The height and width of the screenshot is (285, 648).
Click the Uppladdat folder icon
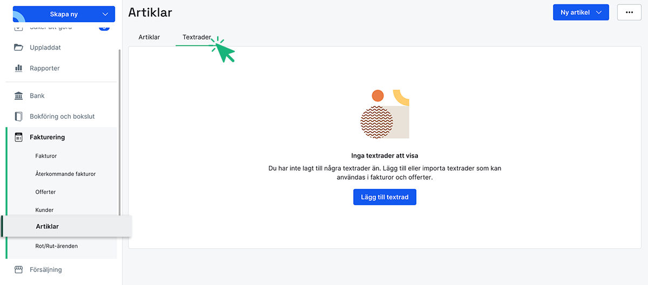pyautogui.click(x=19, y=47)
